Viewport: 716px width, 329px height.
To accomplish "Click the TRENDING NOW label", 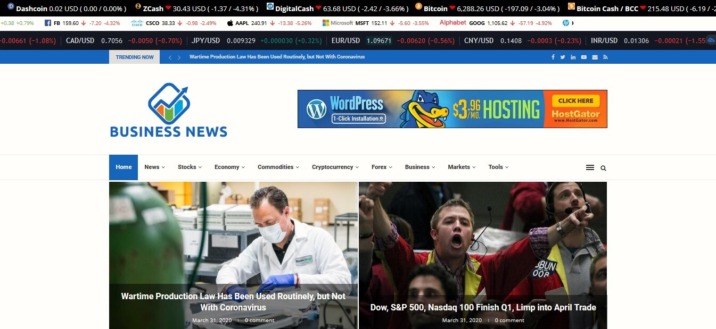I will pyautogui.click(x=134, y=57).
